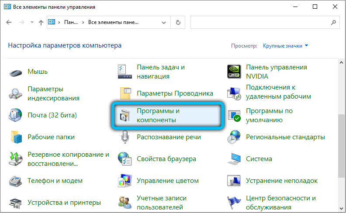The image size is (346, 213).
Task: Click the Распознавание речи microphone icon
Action: click(x=125, y=137)
